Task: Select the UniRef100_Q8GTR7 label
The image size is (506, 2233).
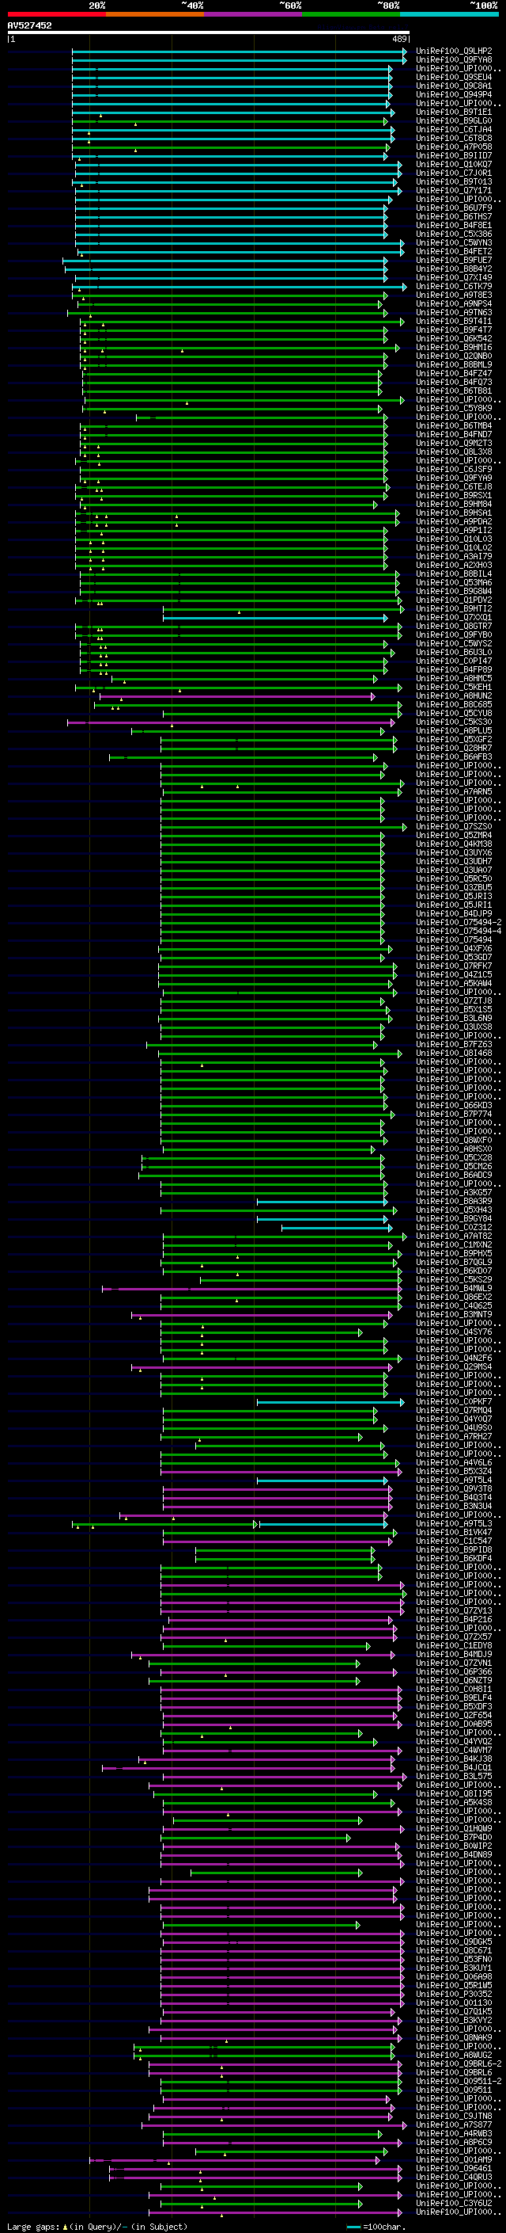Action: tap(454, 626)
